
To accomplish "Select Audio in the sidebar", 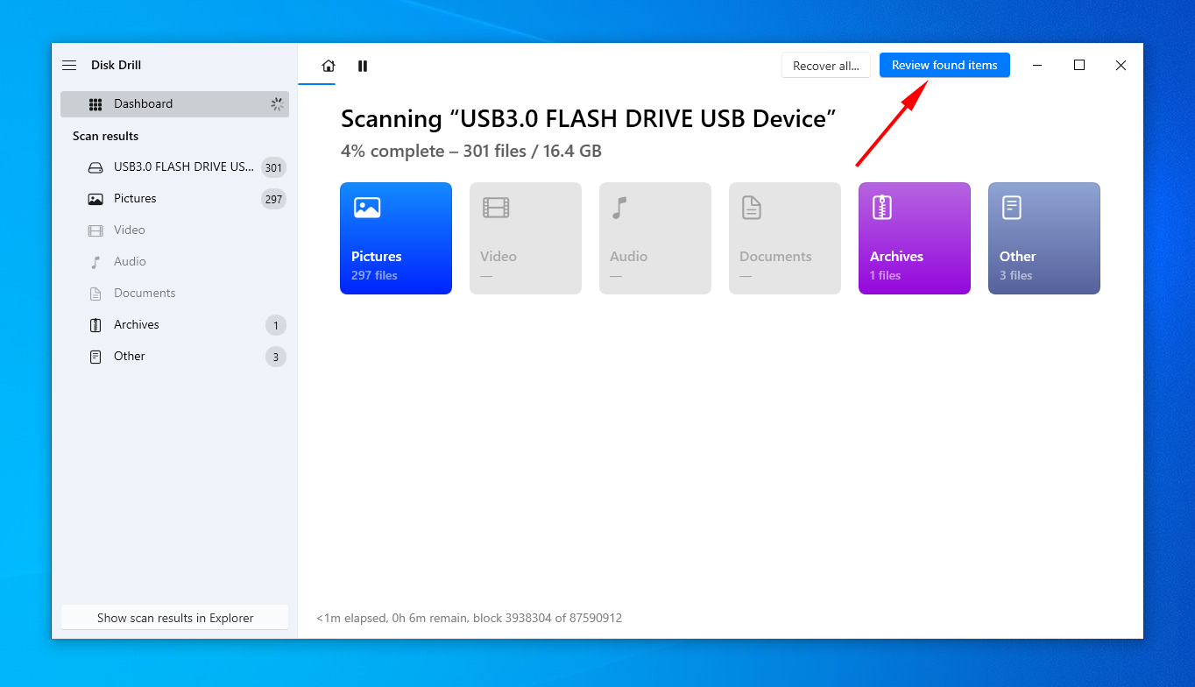I will [174, 261].
